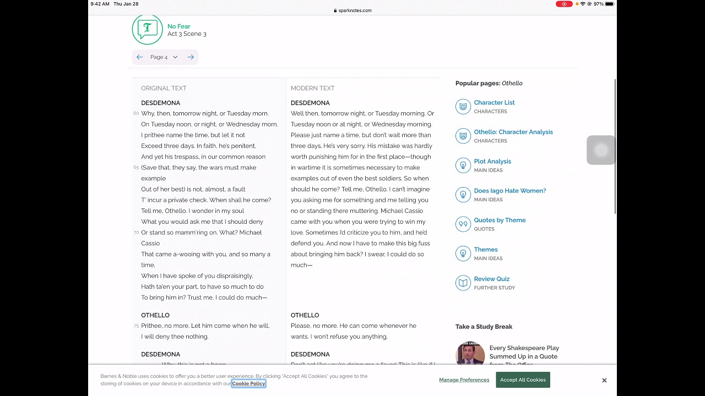Screen dimensions: 705x396
Task: Click the Review Quiz book icon
Action: [463, 283]
